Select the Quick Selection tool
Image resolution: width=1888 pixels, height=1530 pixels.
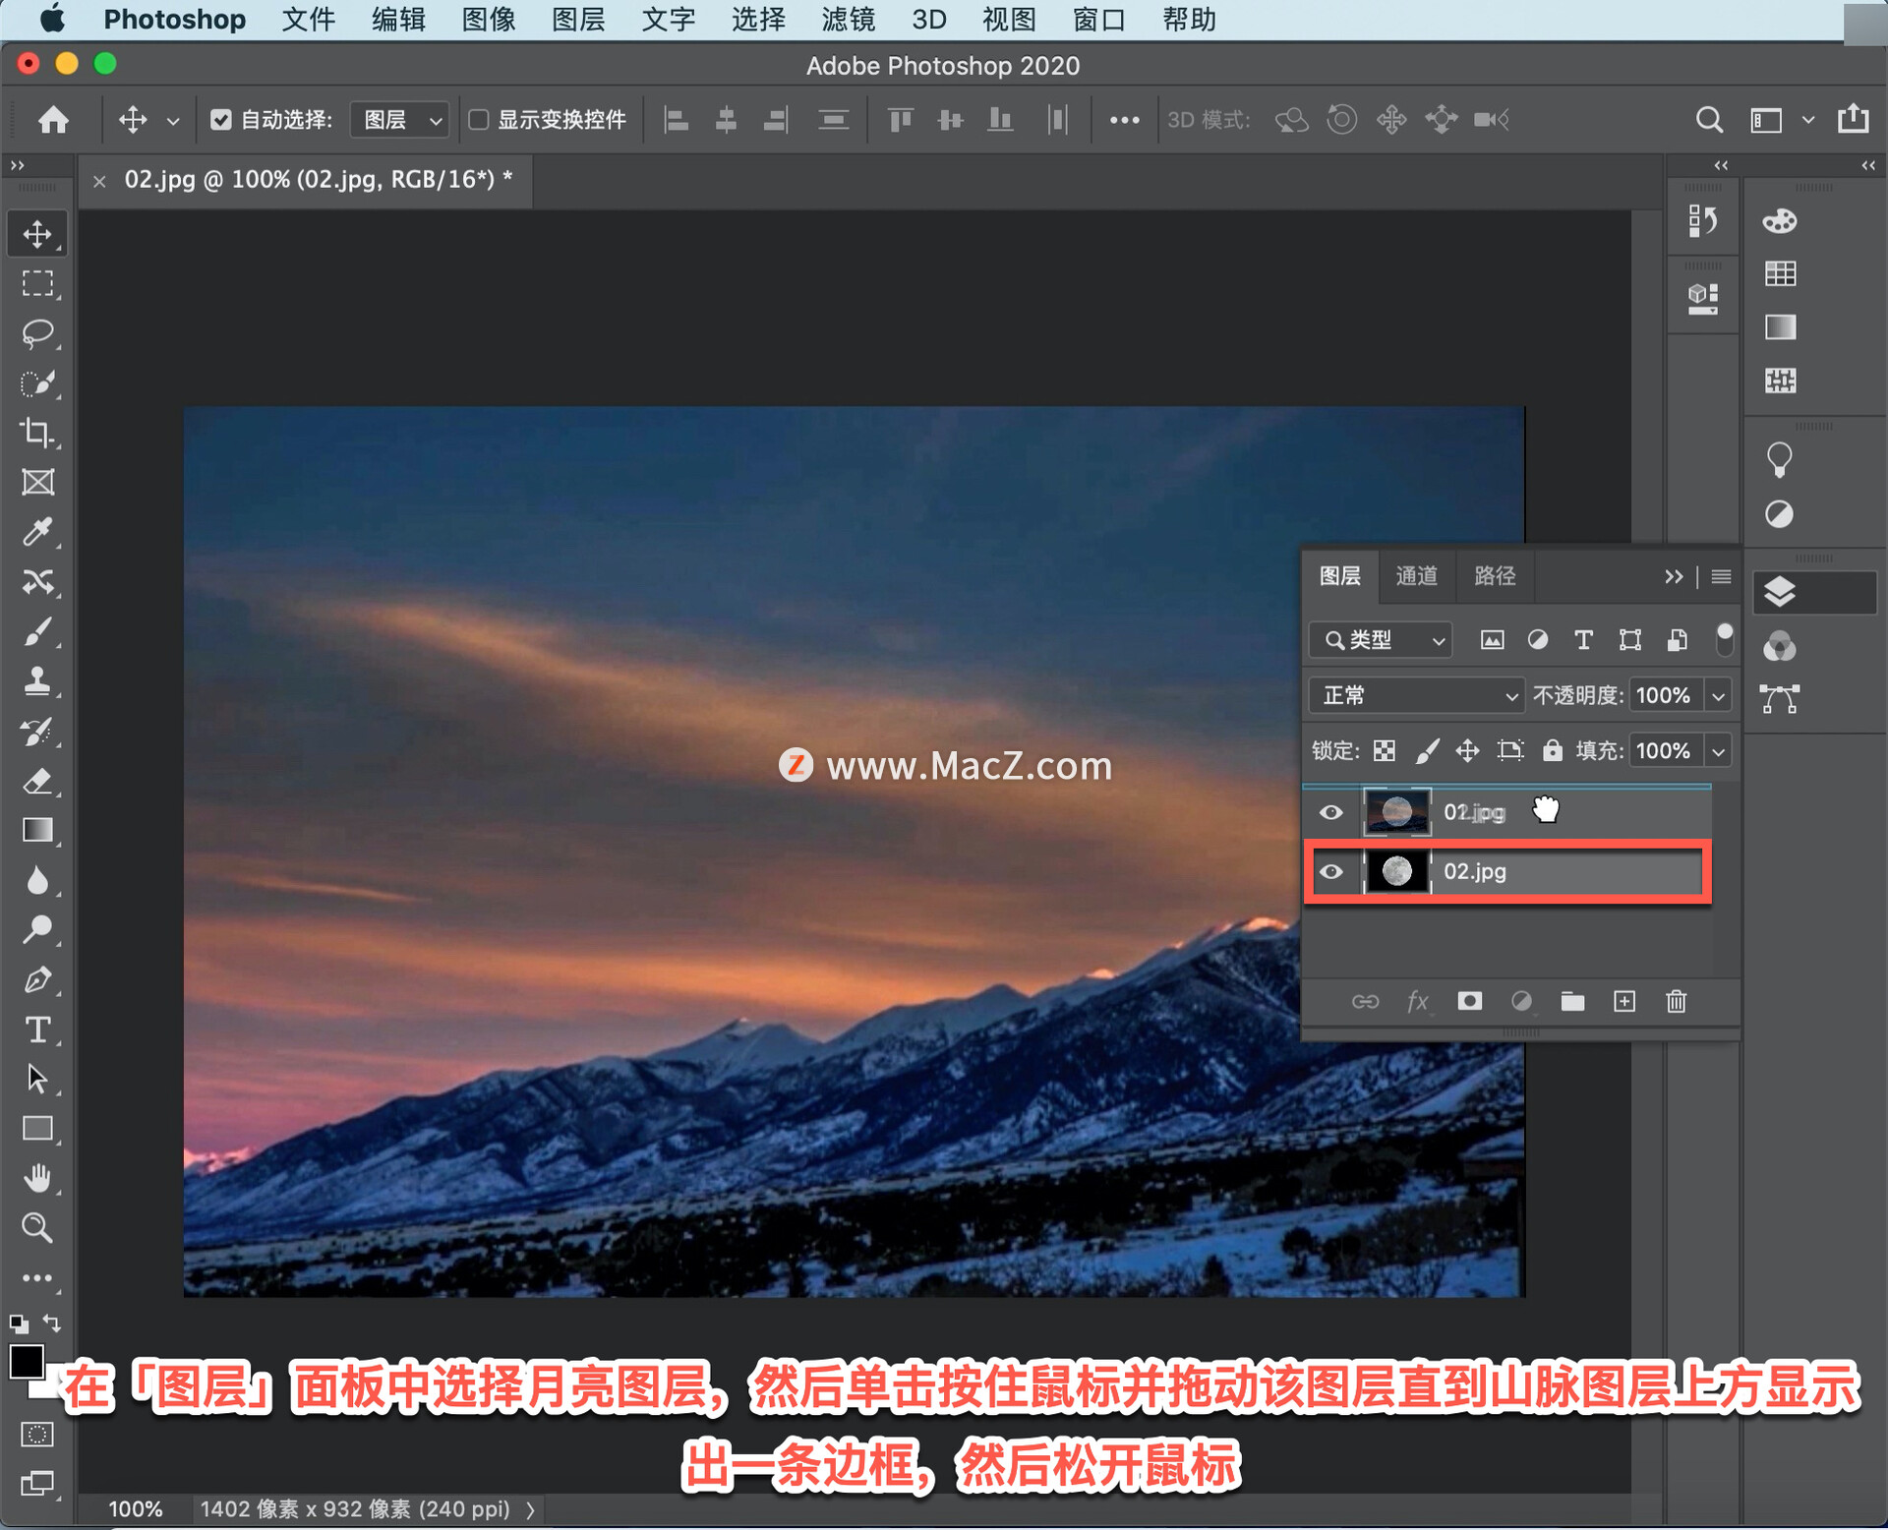(x=37, y=383)
